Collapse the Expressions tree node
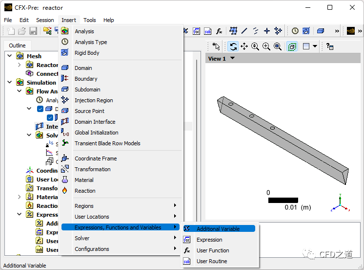This screenshot has height=270, width=364. point(20,214)
